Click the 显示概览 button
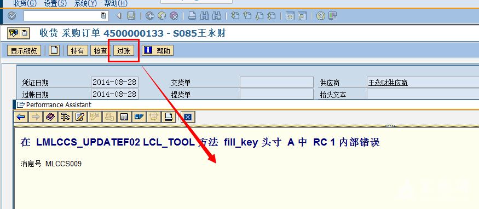This screenshot has height=209, width=479. point(24,51)
